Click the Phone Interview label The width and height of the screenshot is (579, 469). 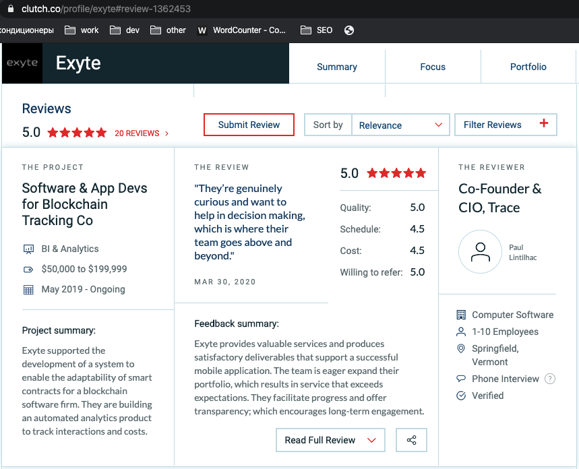[506, 379]
